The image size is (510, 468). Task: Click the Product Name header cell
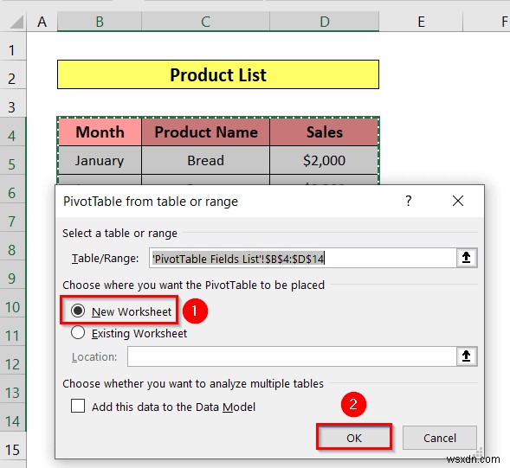tap(205, 132)
